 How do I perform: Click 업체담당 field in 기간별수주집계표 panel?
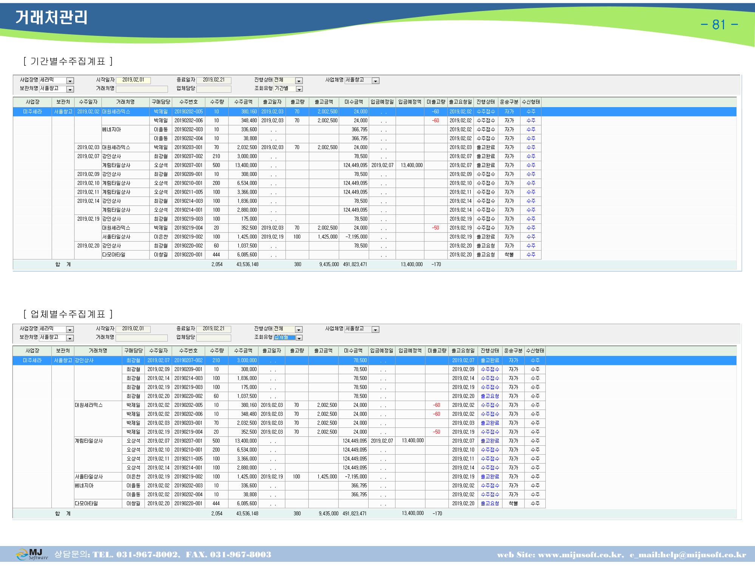pos(214,89)
